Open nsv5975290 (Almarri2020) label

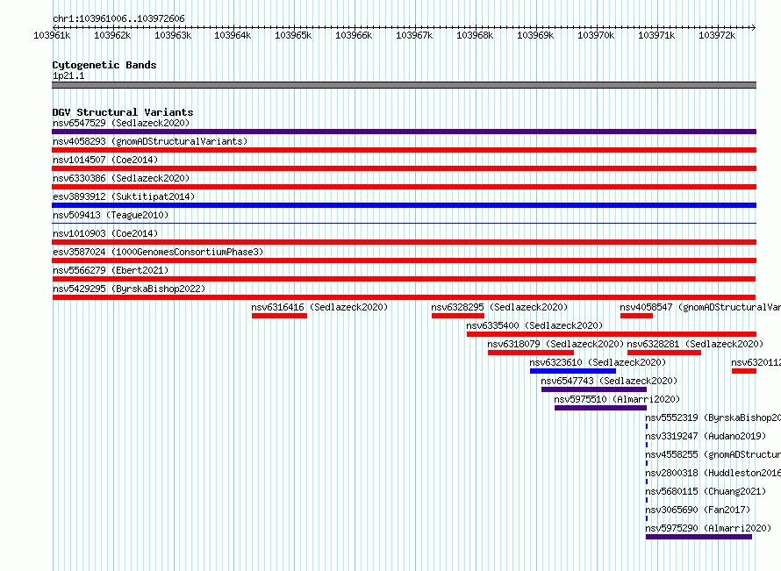coord(708,528)
